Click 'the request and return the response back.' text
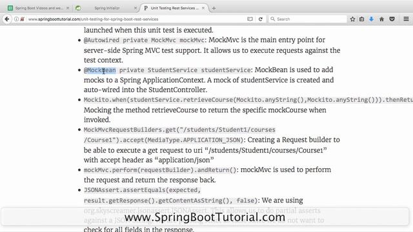The image size is (413, 232). (150, 180)
